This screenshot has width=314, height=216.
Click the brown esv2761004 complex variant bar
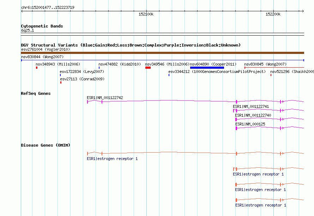162,53
